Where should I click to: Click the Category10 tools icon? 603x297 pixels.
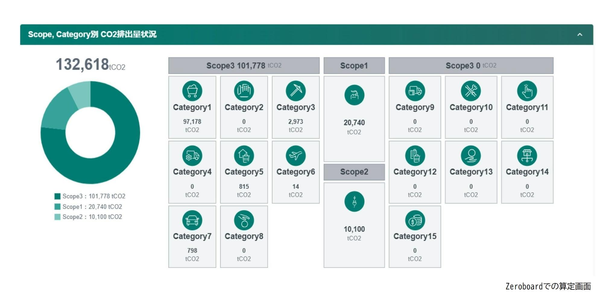point(471,91)
